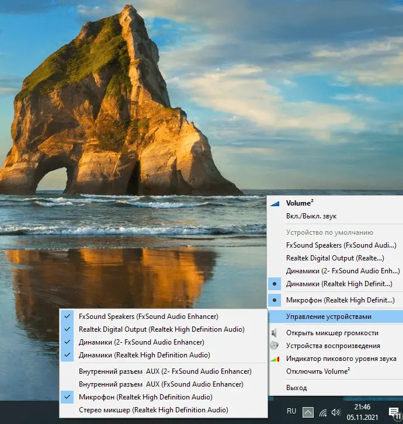Click the peak level meter colored icon
403x424 pixels.
275,359
